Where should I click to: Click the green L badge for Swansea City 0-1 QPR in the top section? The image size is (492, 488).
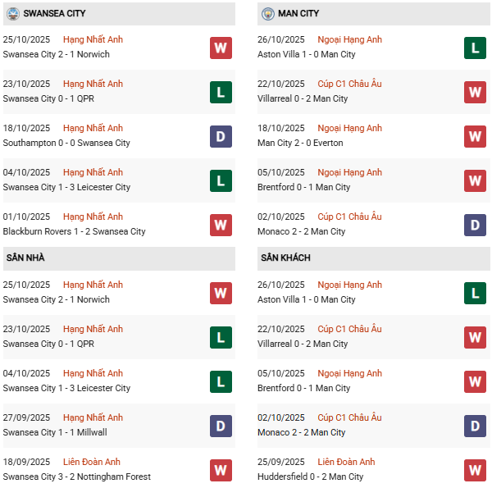(x=221, y=92)
